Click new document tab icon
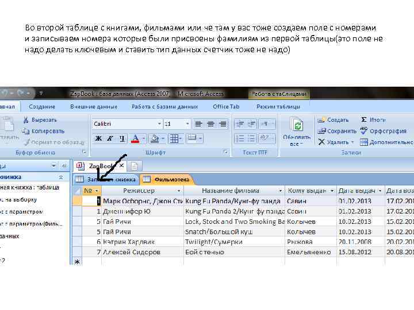Screen dimensions: 414x310 tap(135, 166)
